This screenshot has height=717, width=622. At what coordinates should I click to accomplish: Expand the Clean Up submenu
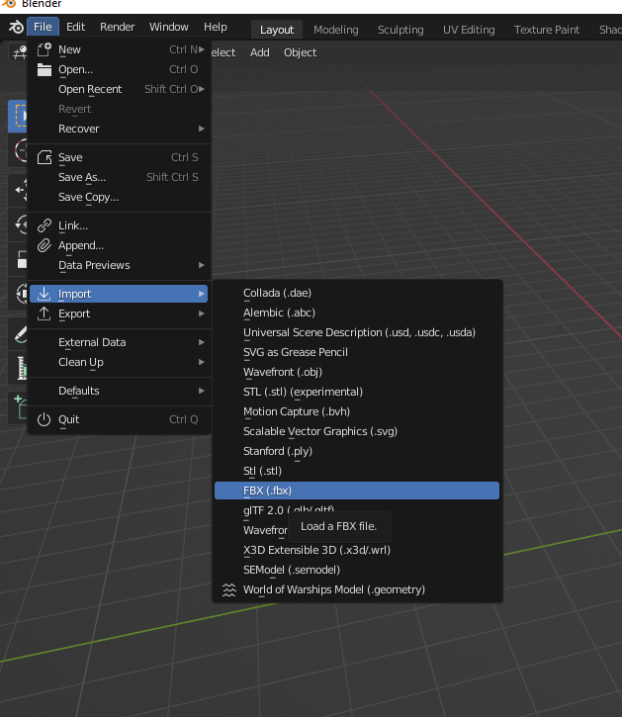click(x=119, y=362)
